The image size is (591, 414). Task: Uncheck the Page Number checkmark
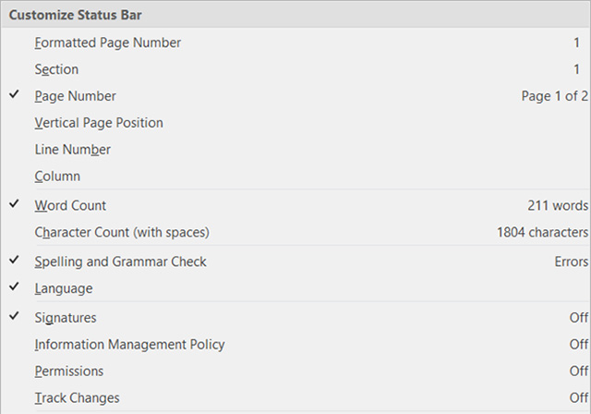click(15, 95)
